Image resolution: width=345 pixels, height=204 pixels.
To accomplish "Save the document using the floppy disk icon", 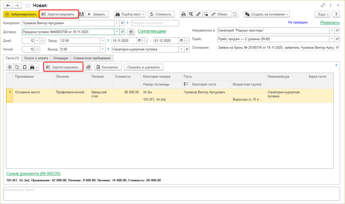I will click(x=82, y=14).
